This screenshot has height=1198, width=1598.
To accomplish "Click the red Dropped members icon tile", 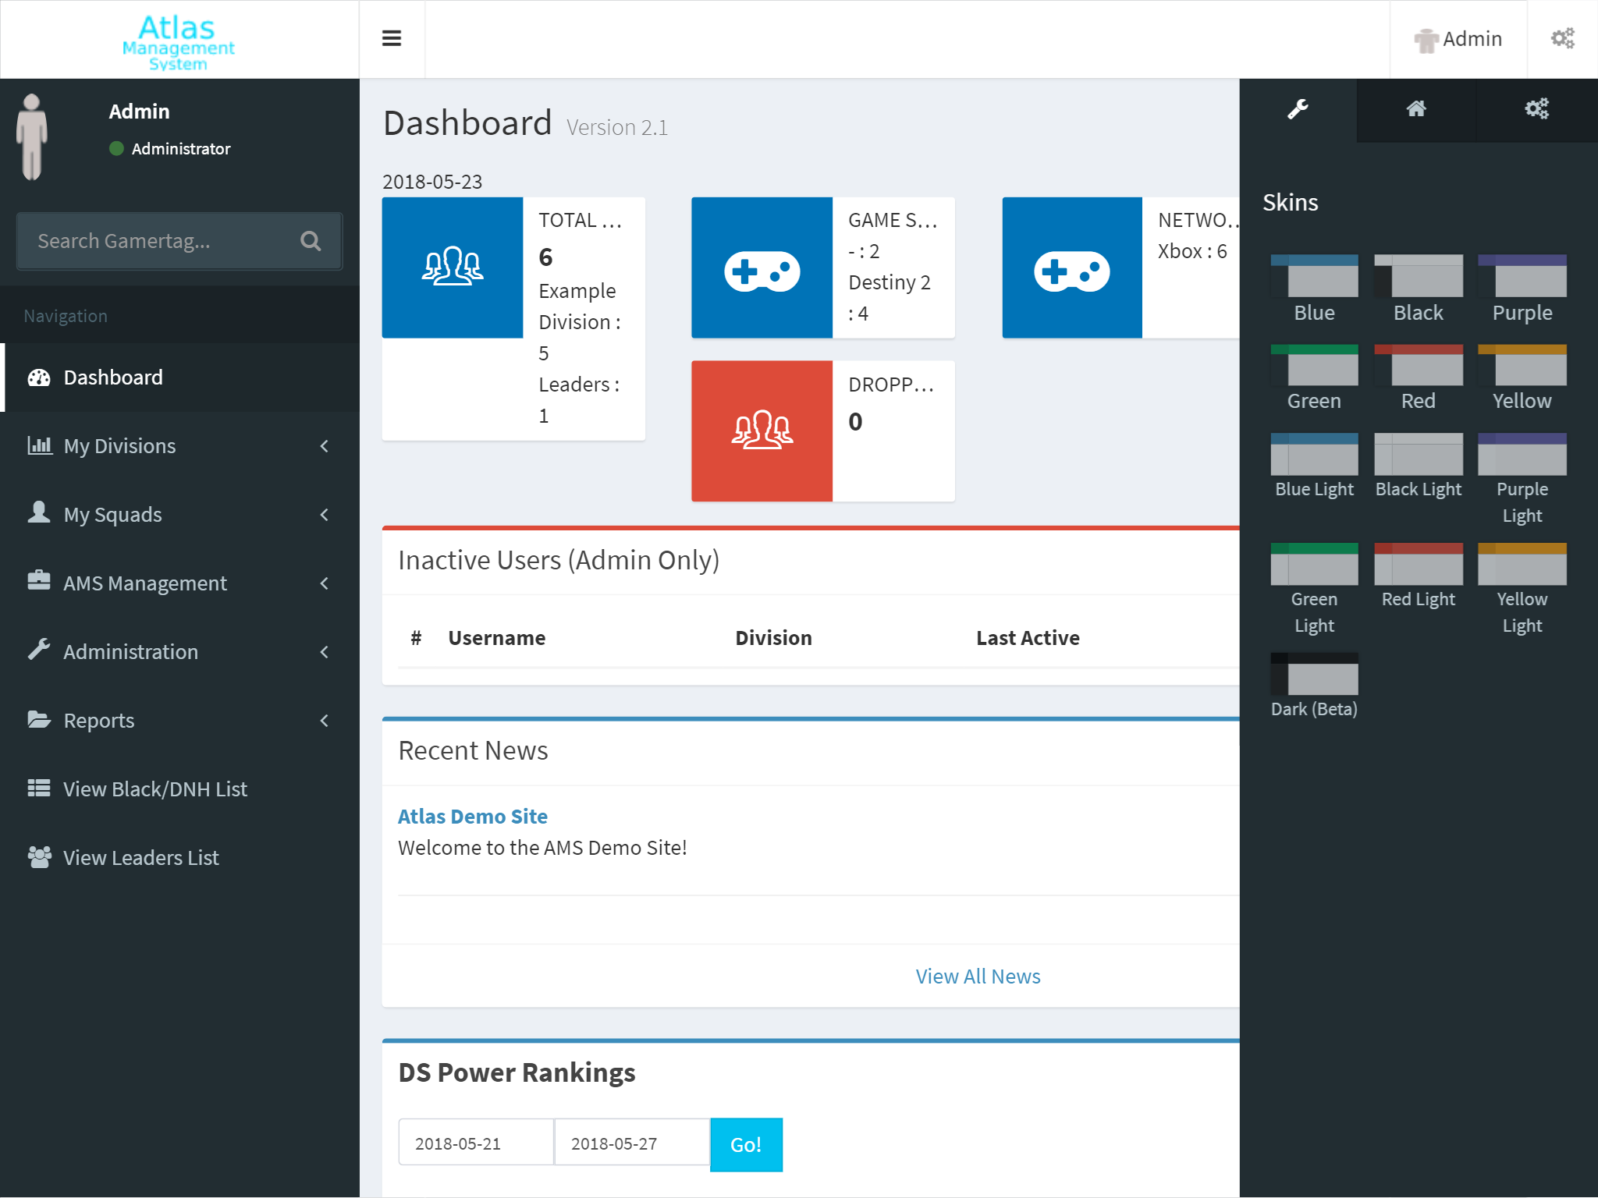I will tap(762, 431).
